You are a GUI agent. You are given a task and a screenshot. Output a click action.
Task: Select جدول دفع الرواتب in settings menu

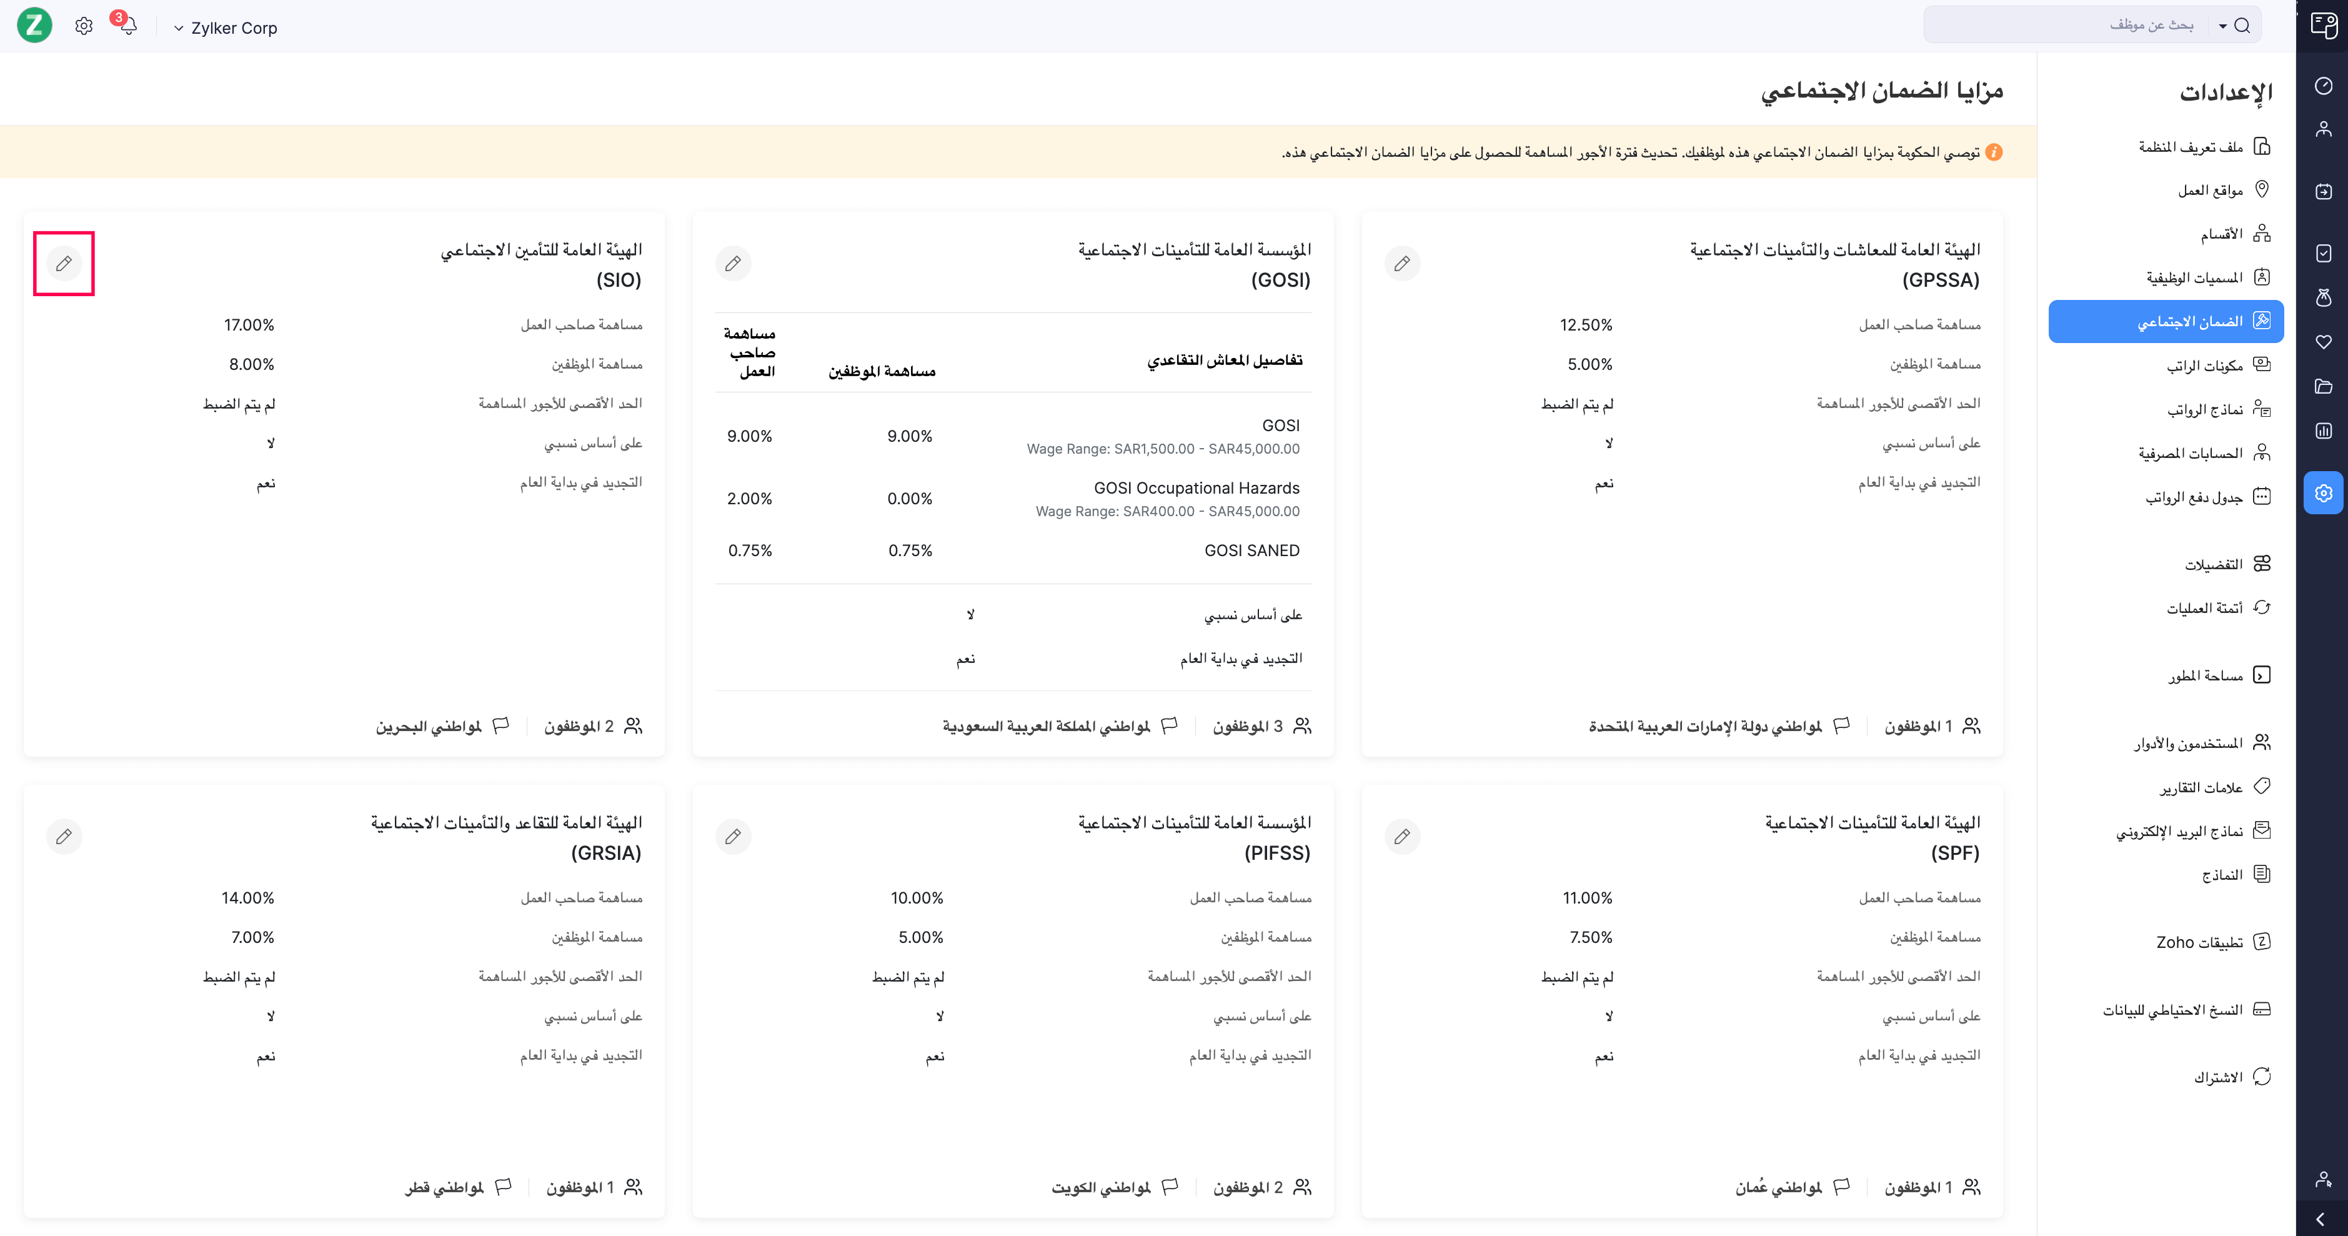tap(2195, 497)
